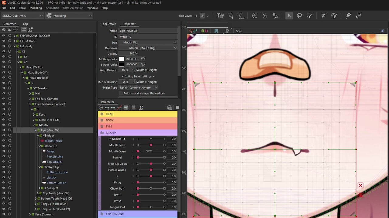
Task: Open the Bezier Type dropdown
Action: coord(138,88)
